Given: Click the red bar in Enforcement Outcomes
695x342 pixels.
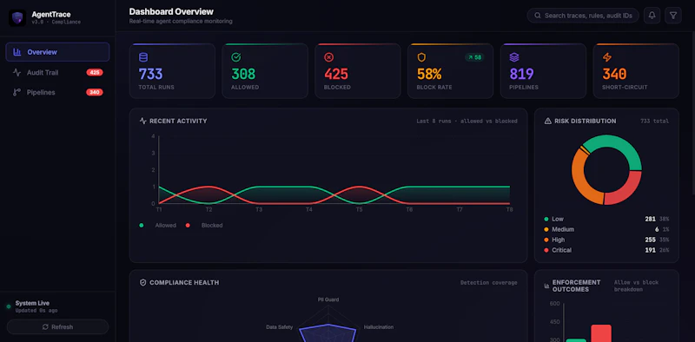Looking at the screenshot, I should point(601,333).
